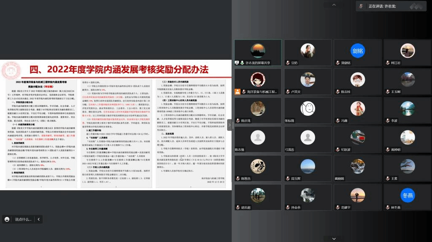The width and height of the screenshot is (432, 242).
Task: Select the 冬燕 blue avatar
Action: click(408, 195)
